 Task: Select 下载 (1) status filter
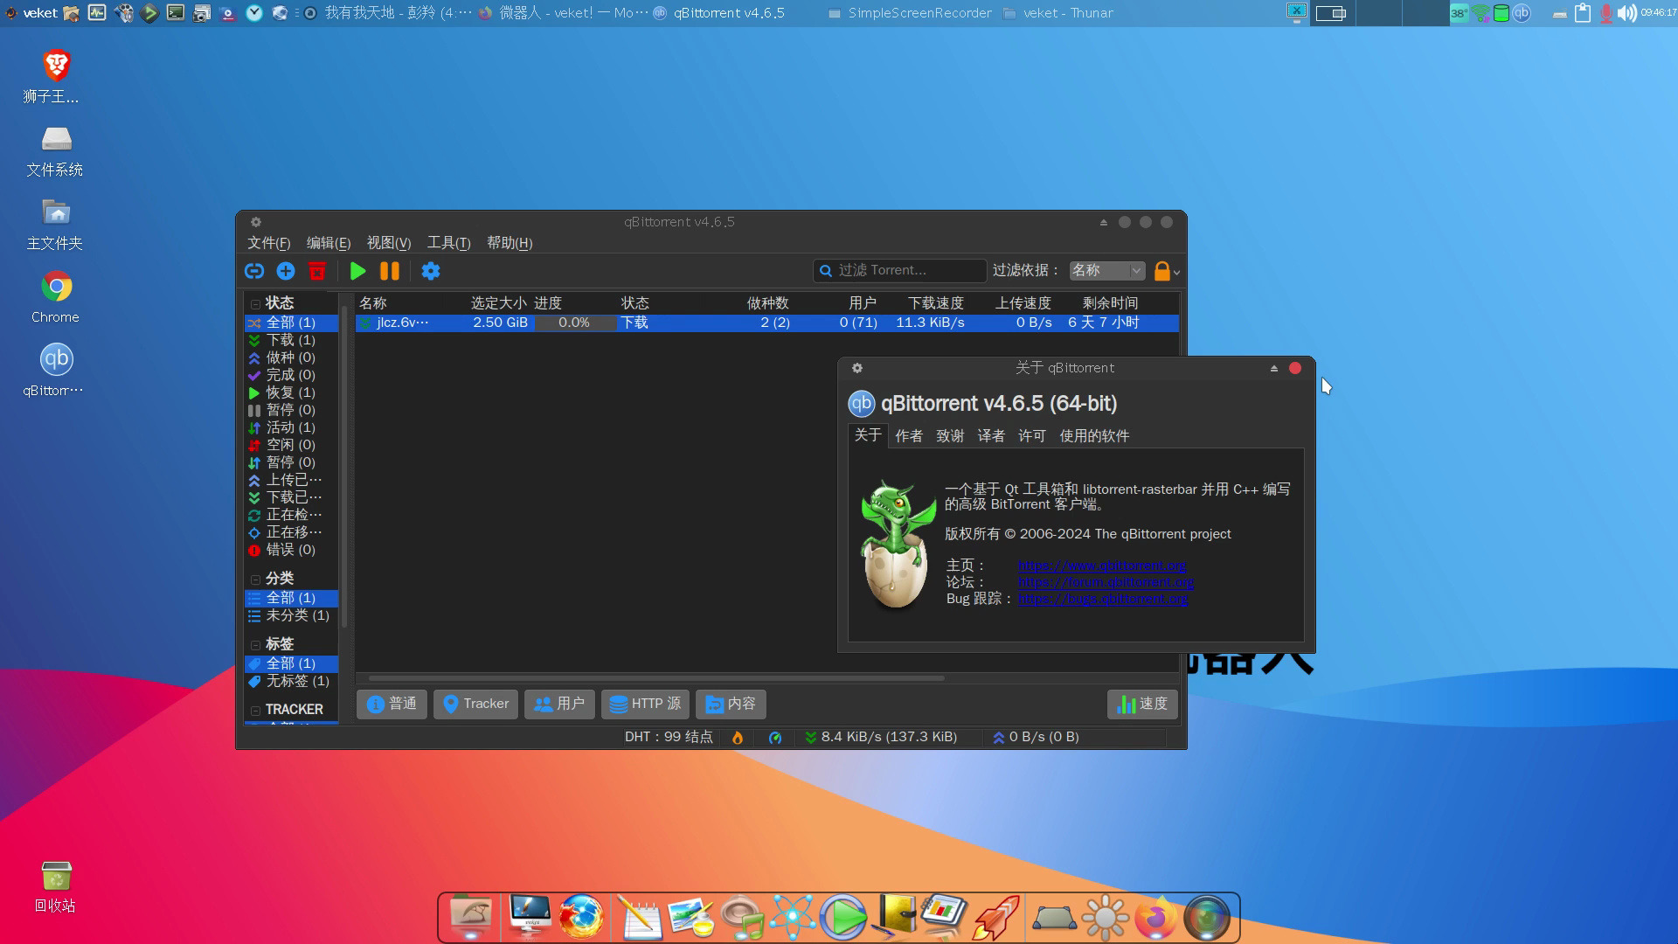tap(291, 340)
